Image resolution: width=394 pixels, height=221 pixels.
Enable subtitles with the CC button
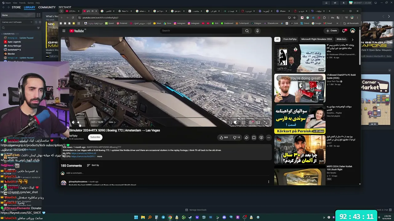243,122
